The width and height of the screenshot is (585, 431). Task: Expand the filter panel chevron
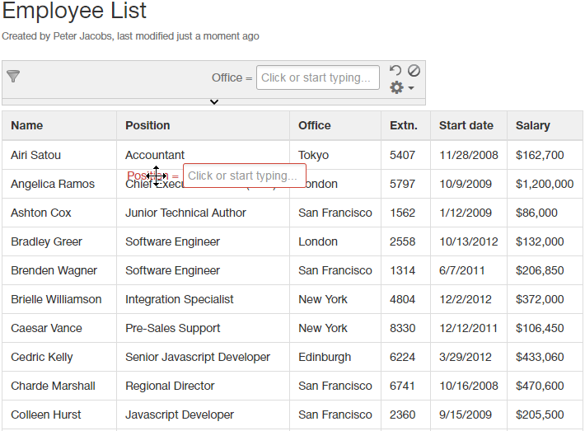click(214, 102)
